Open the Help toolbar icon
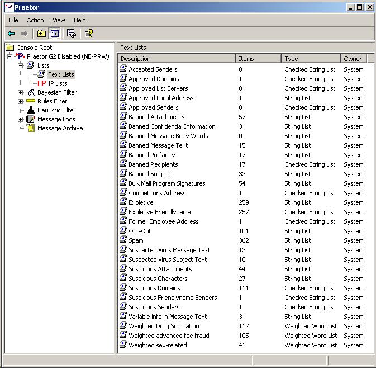 pos(89,34)
